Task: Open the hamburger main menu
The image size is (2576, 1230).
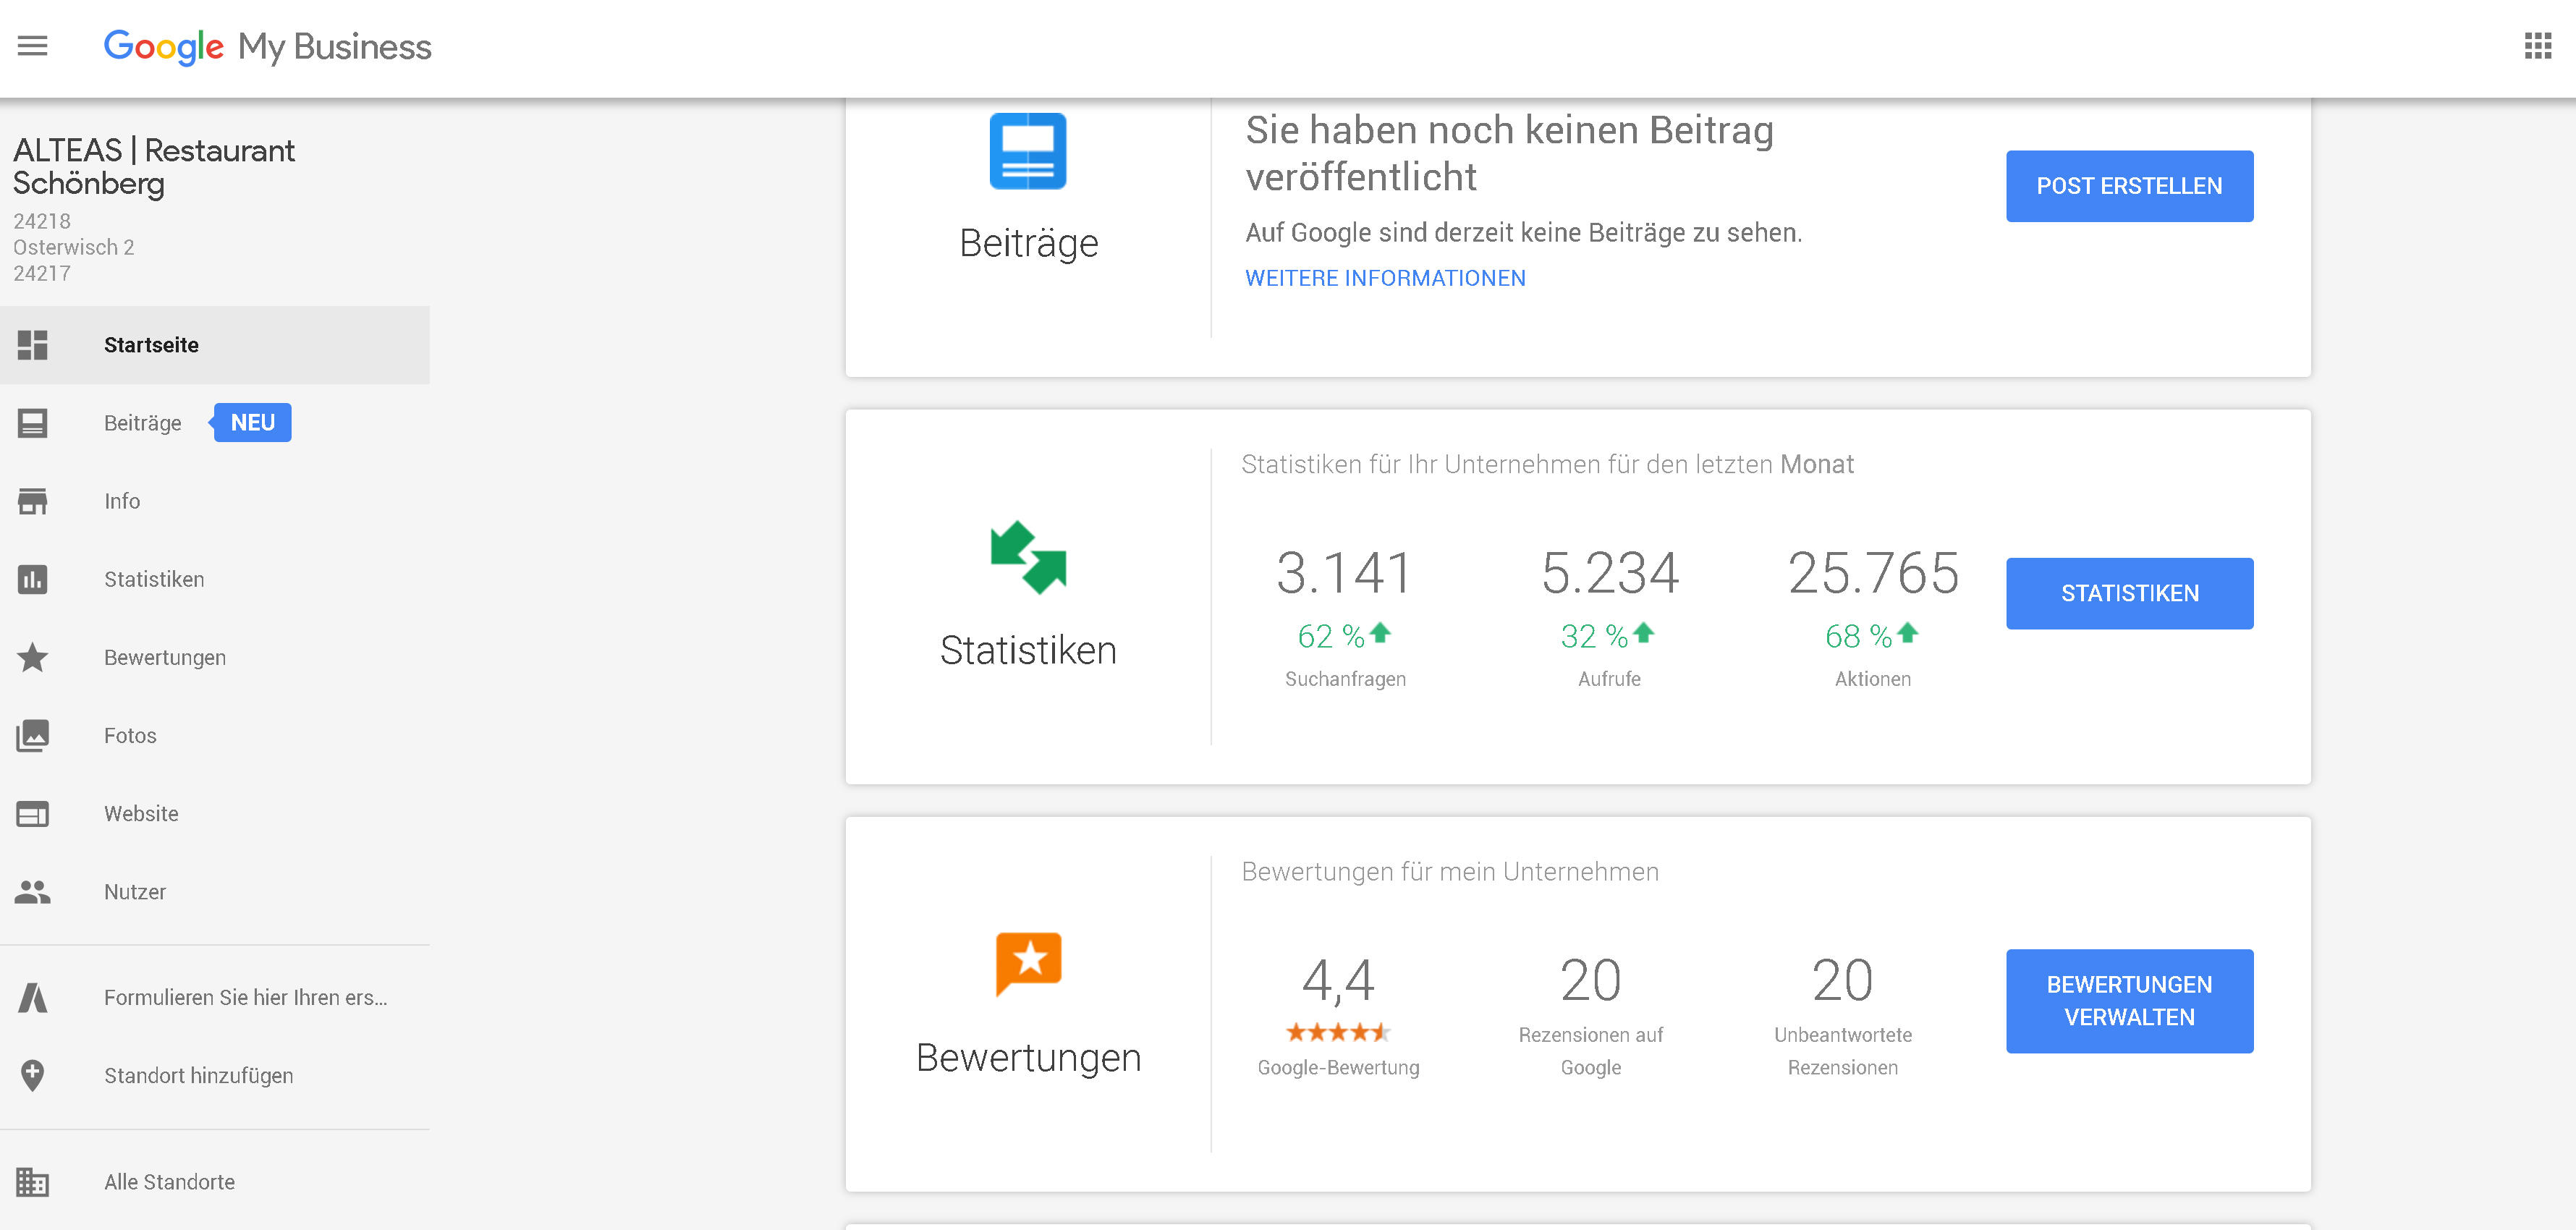Action: tap(32, 46)
